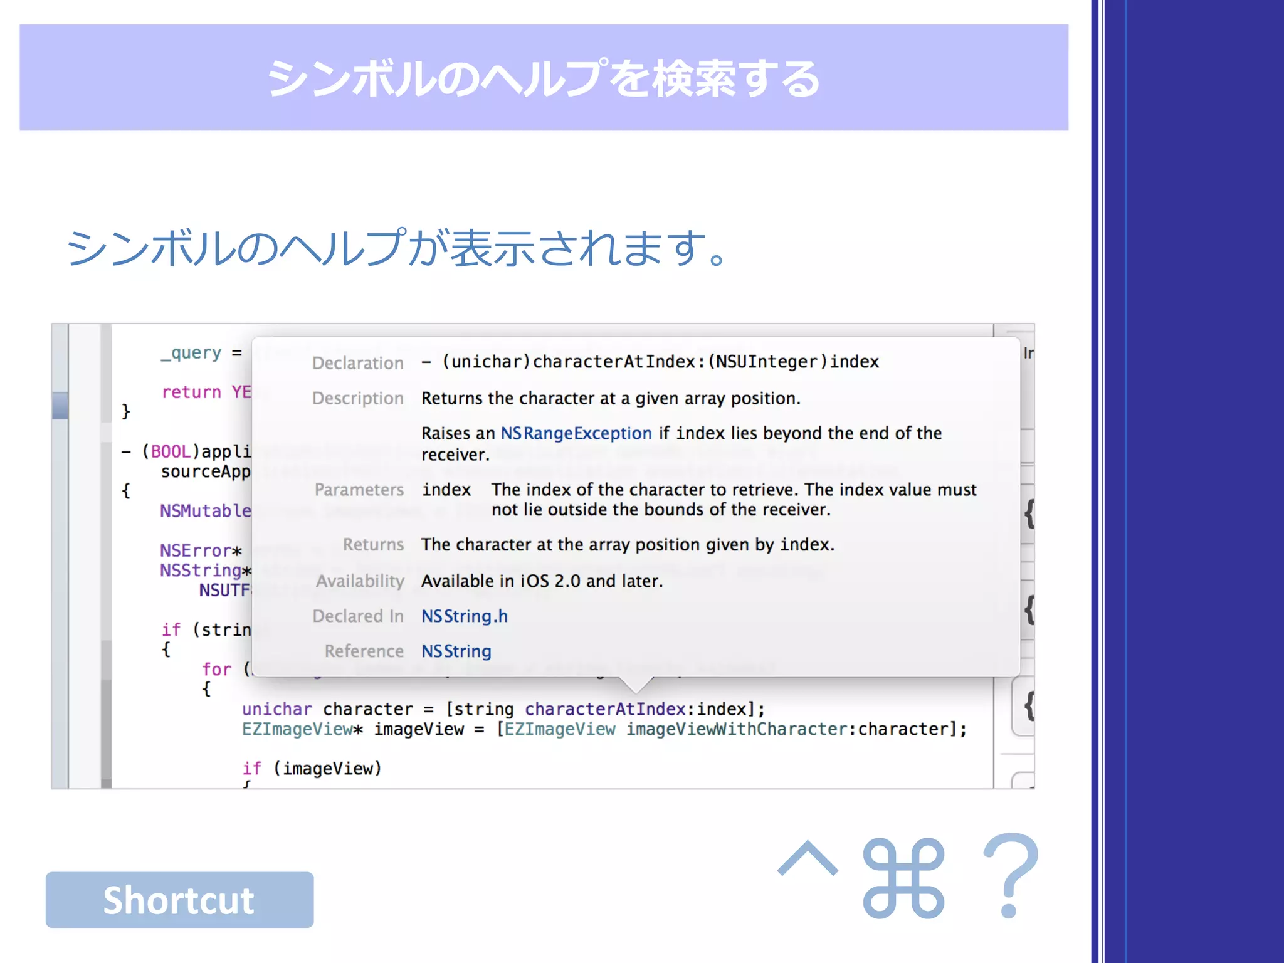Click the 'if (imageView)' code line
Screen dimensions: 1284x963
(312, 769)
